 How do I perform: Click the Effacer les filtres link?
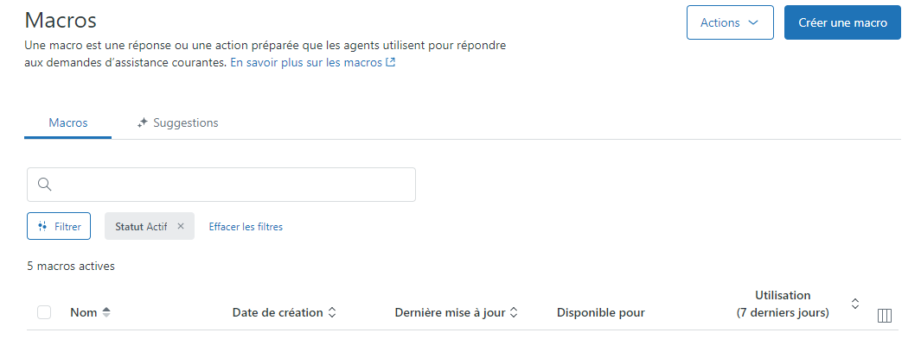[246, 227]
